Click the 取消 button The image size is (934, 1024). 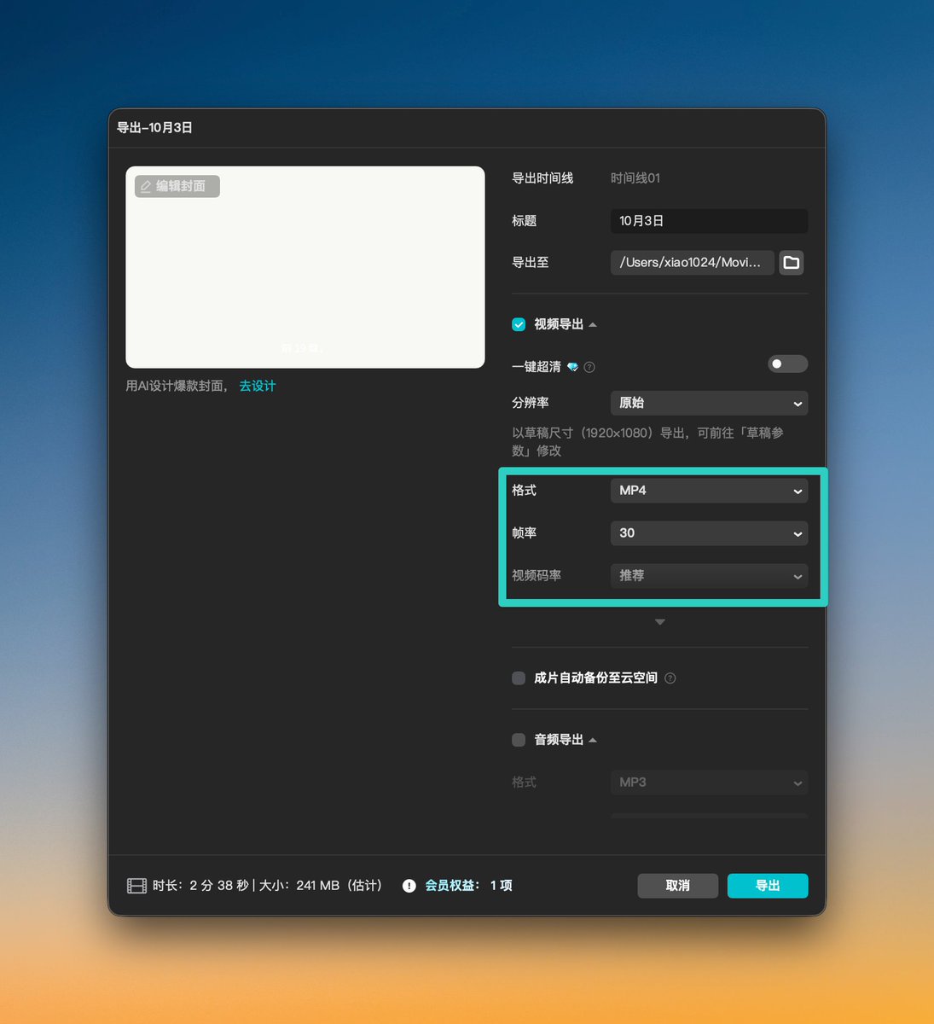pos(677,886)
